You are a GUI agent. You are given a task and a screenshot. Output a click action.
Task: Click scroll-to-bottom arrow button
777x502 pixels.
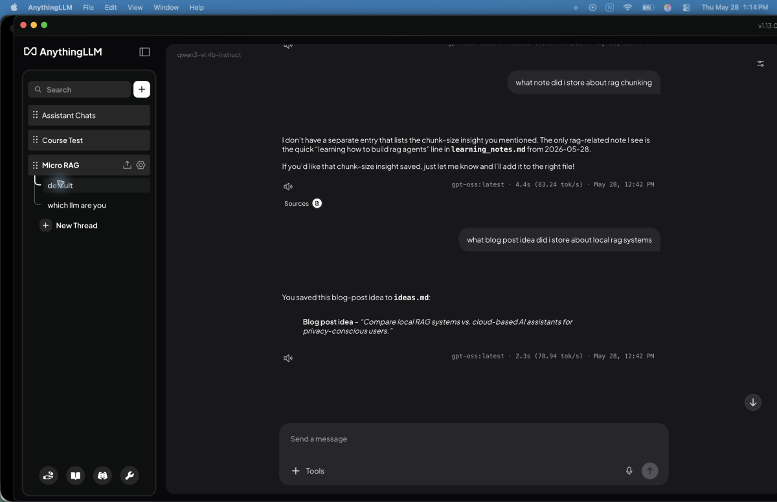[x=753, y=402]
